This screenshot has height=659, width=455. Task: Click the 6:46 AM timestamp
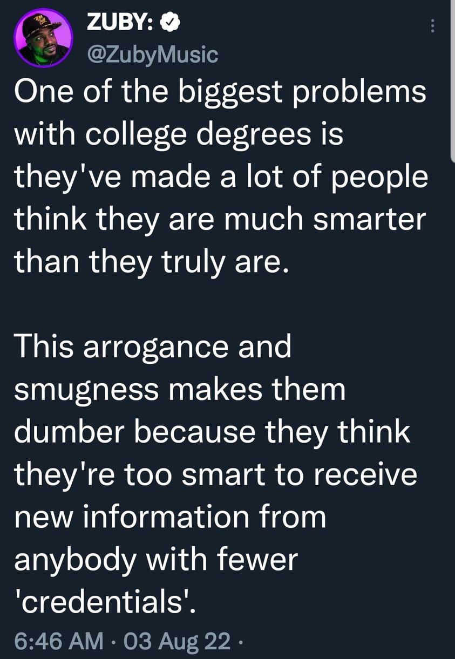59,641
